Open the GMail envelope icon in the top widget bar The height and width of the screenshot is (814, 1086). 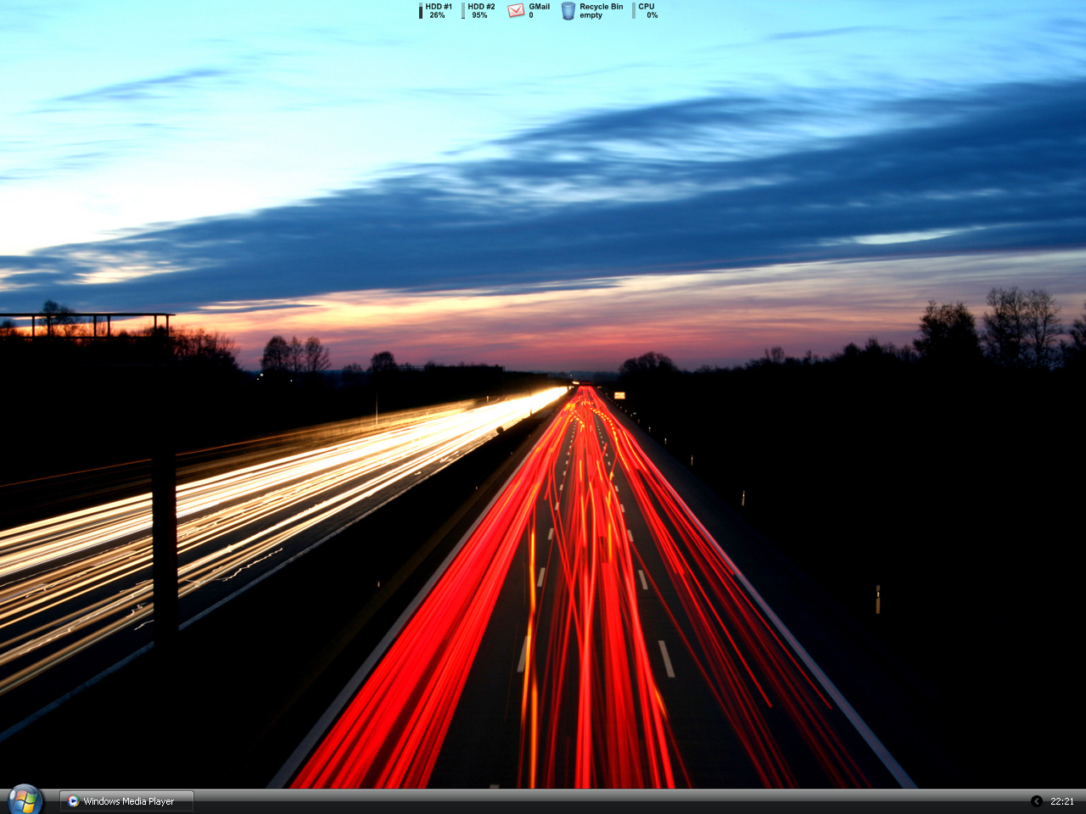coord(516,10)
